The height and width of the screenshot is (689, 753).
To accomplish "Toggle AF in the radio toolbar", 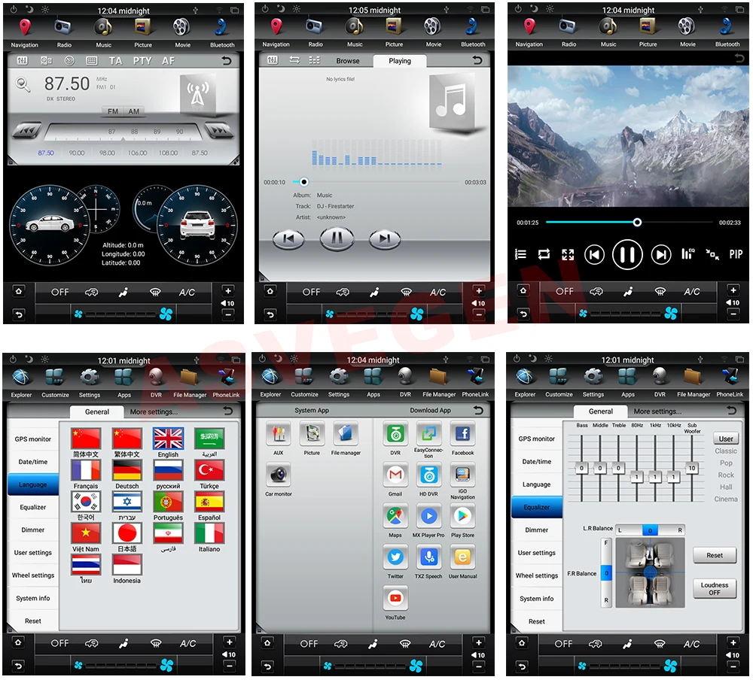I will (x=168, y=61).
